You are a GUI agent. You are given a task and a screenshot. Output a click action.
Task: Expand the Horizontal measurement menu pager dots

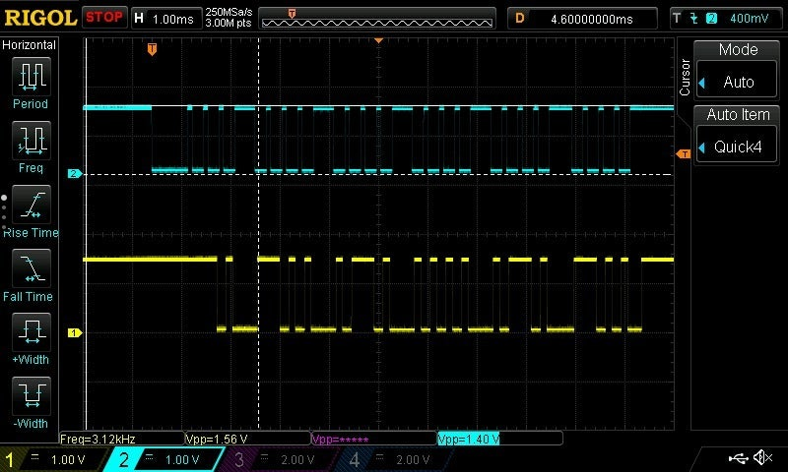[x=4, y=210]
